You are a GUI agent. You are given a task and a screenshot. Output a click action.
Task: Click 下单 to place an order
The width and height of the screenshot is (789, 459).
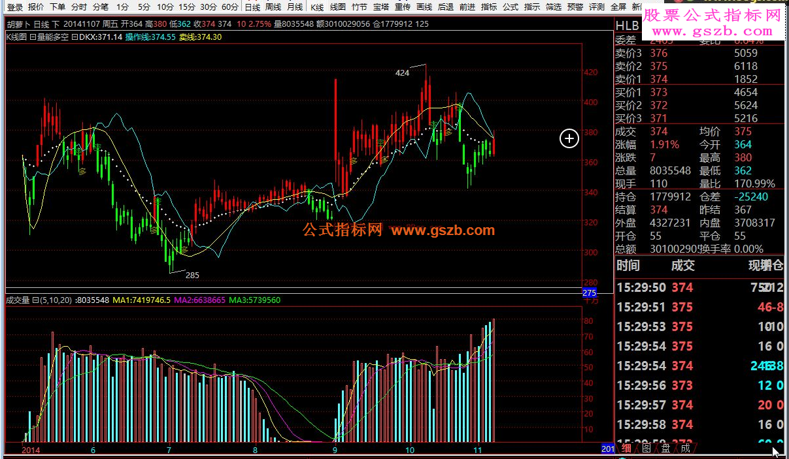58,7
